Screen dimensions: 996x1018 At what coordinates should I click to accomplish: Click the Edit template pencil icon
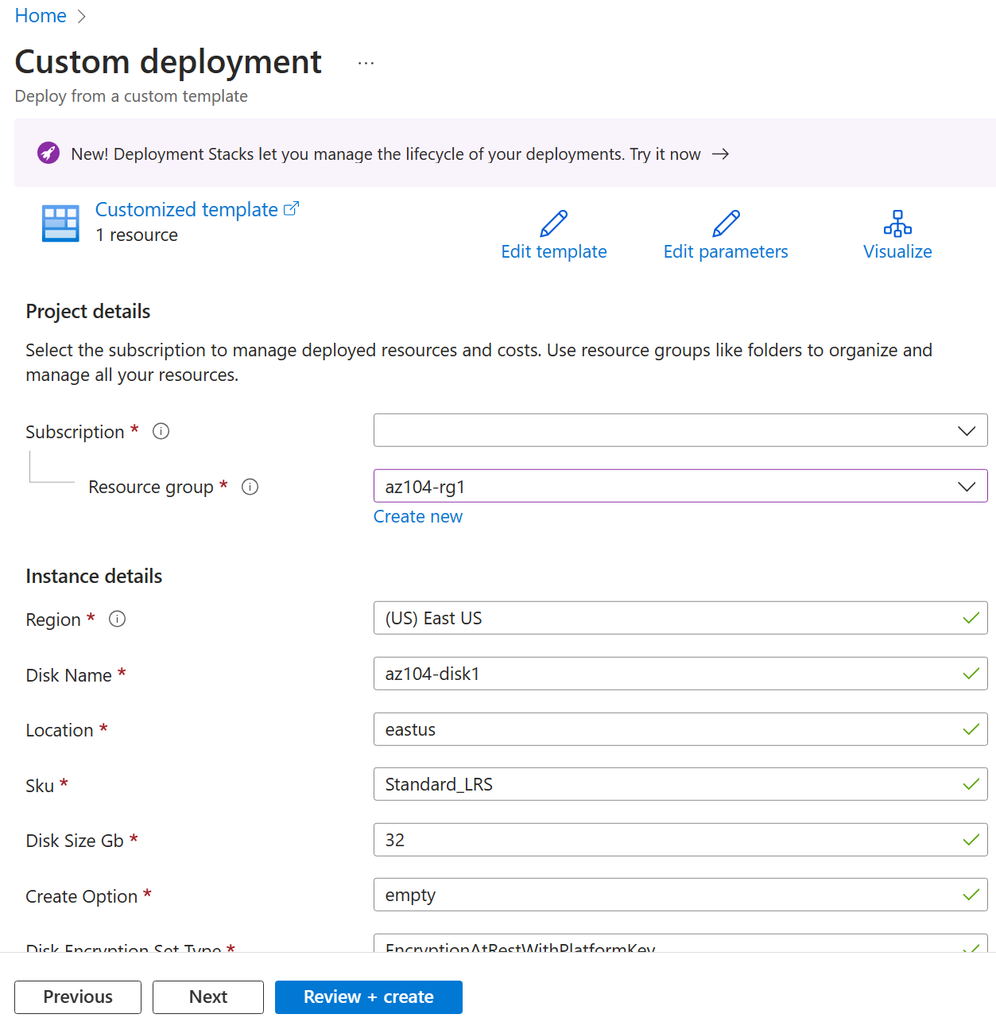pyautogui.click(x=553, y=223)
